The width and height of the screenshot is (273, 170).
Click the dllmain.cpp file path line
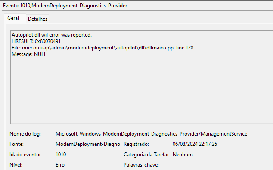tap(102, 48)
